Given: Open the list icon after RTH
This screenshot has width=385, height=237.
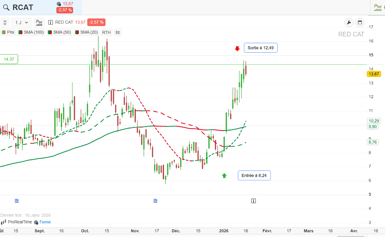Looking at the screenshot, I should point(118,32).
